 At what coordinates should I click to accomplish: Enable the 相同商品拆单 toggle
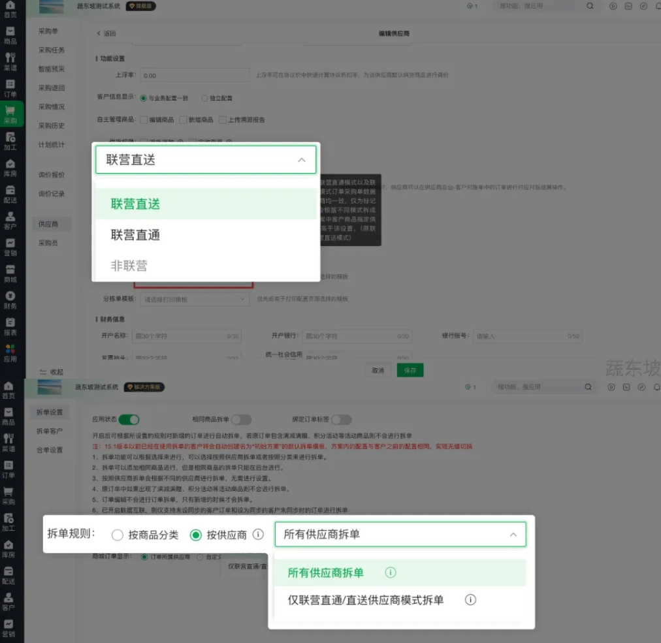241,420
